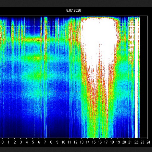The width and height of the screenshot is (152, 152).
Task: Click hour 5 on the time axis
Action: click(33, 142)
